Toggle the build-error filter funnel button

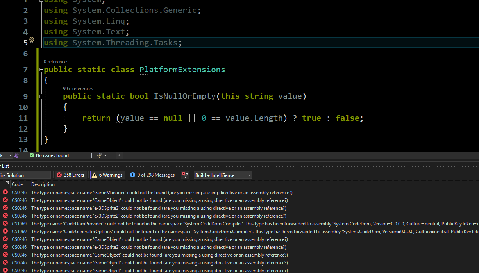point(185,175)
